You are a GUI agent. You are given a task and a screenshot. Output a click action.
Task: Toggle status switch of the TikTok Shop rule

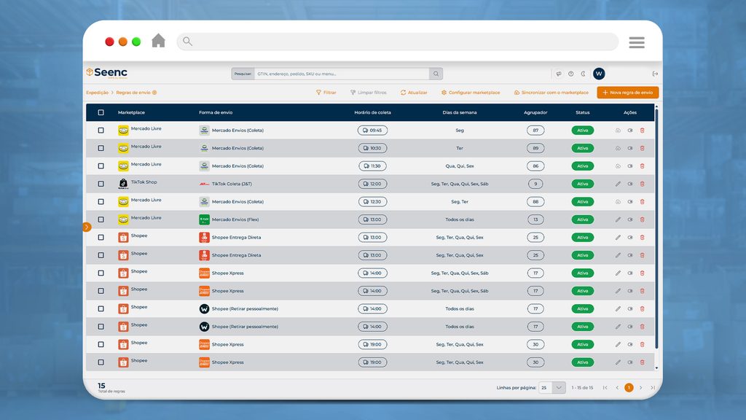(630, 184)
